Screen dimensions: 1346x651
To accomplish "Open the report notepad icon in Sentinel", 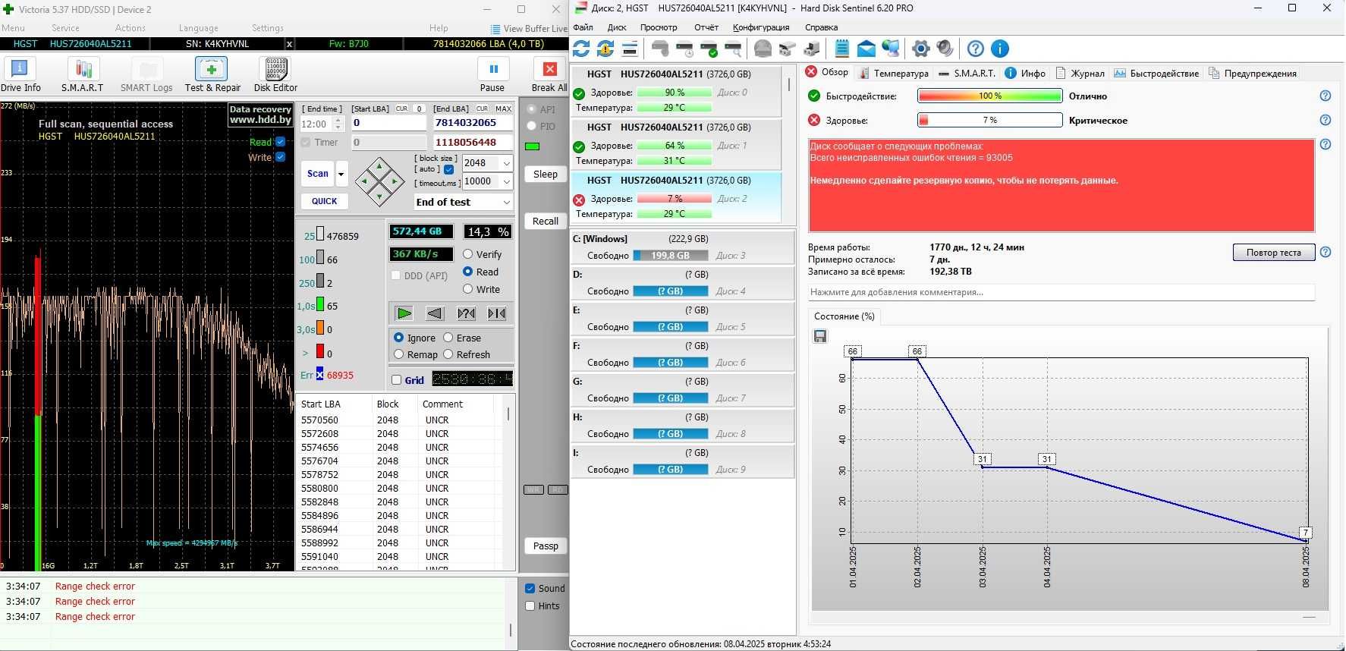I will (x=842, y=49).
